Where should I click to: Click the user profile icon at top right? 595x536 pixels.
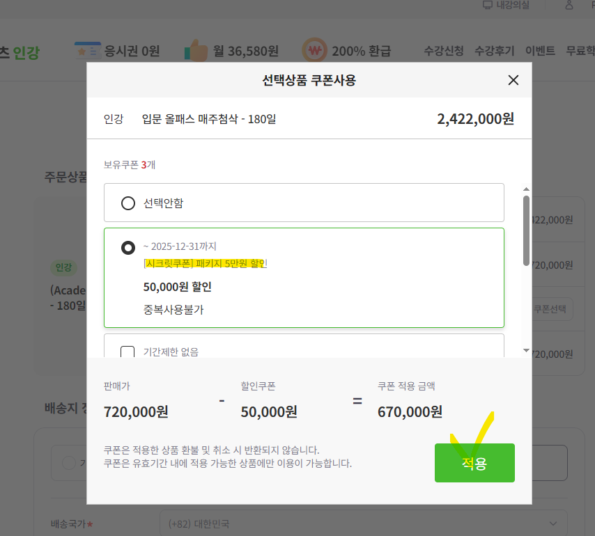569,6
